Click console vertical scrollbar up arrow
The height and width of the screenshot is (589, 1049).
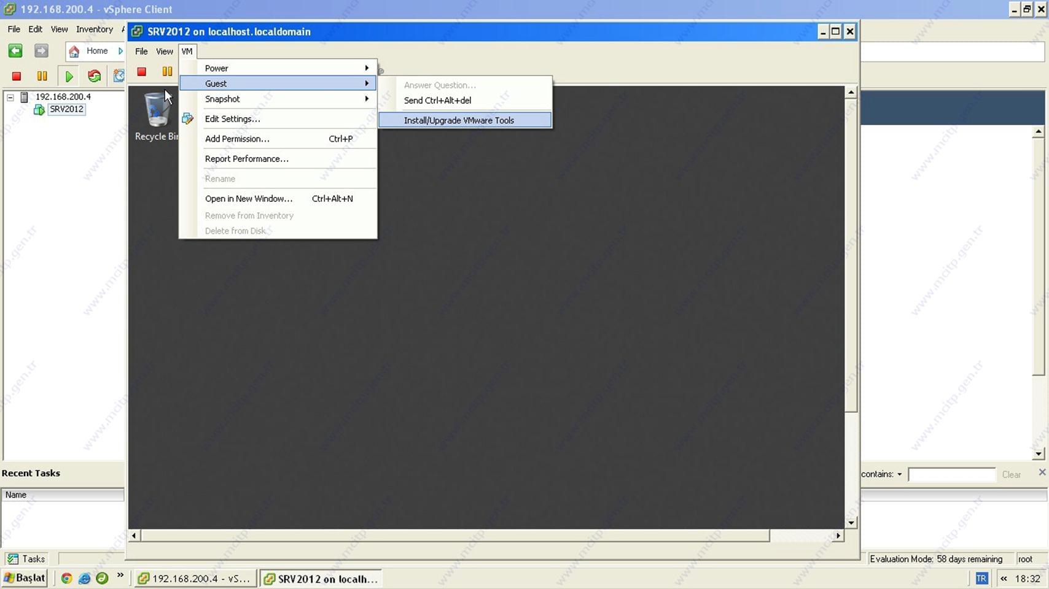click(851, 92)
